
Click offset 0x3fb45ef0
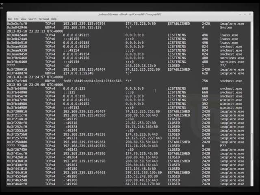(17, 96)
